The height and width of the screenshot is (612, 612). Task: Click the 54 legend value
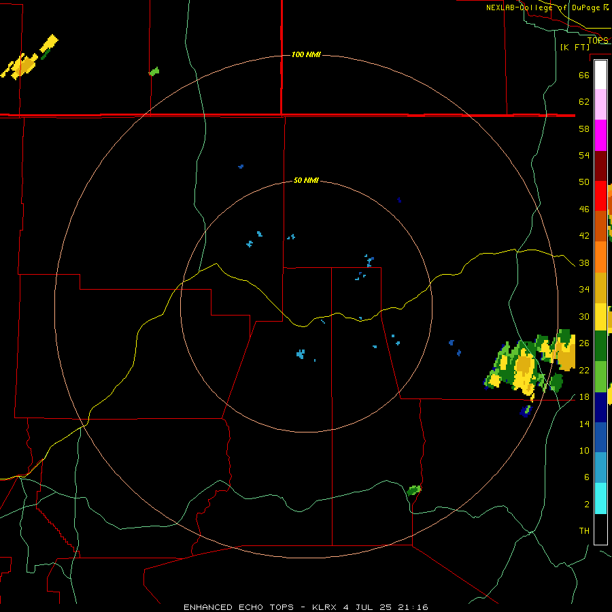(584, 155)
